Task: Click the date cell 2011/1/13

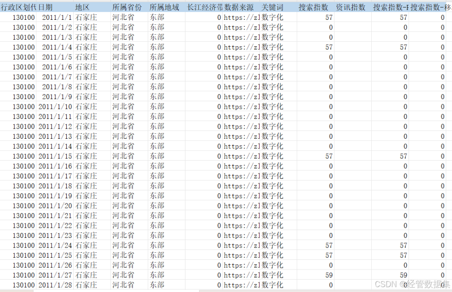Action: [55, 137]
